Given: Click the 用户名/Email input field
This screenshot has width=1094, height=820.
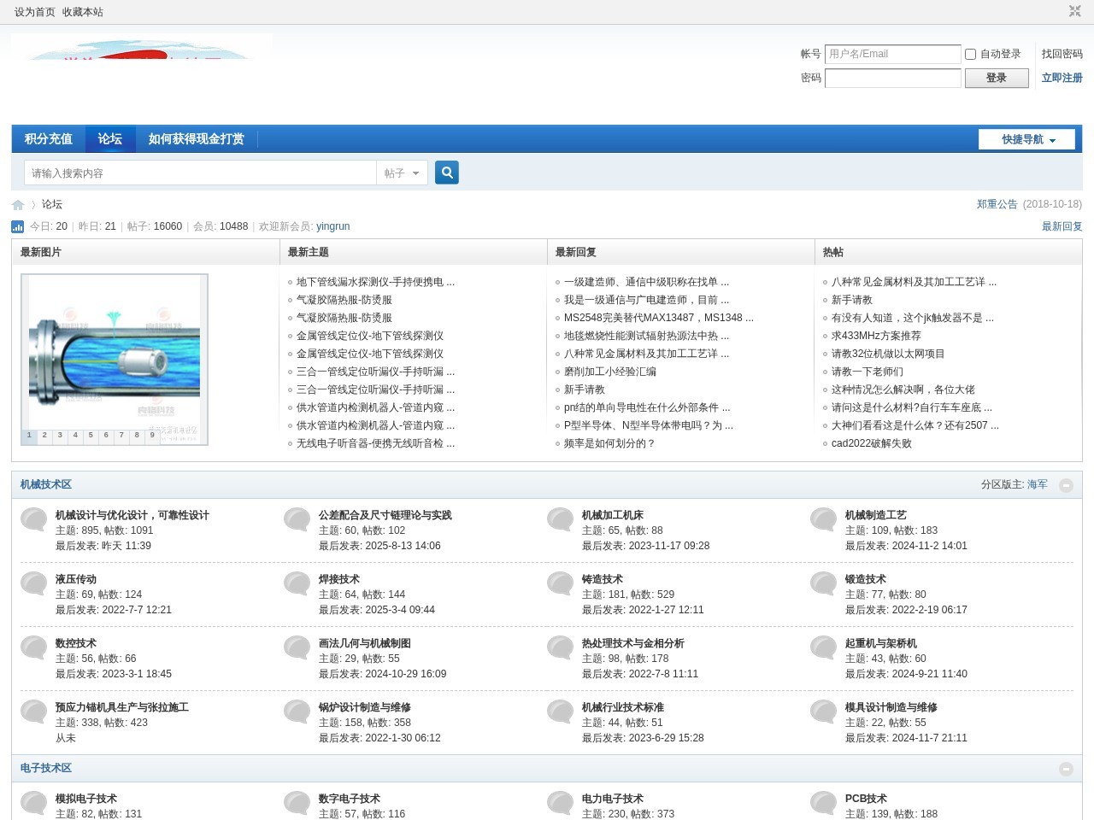Looking at the screenshot, I should [x=893, y=54].
